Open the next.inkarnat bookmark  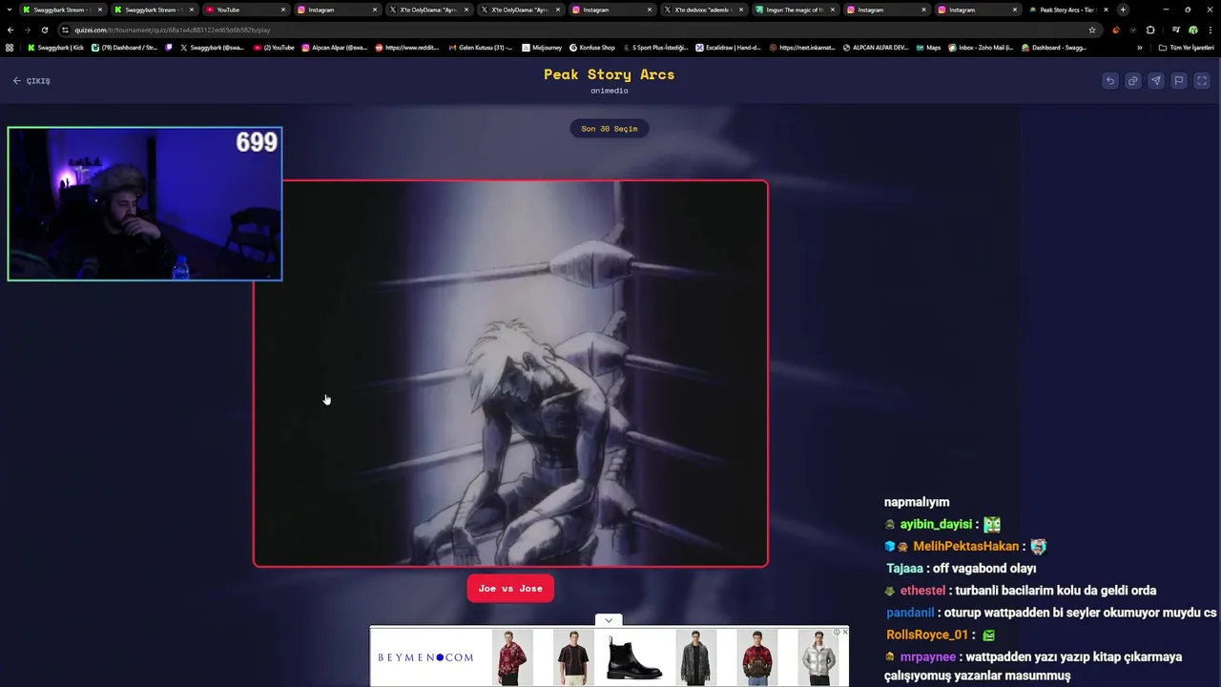tap(802, 48)
